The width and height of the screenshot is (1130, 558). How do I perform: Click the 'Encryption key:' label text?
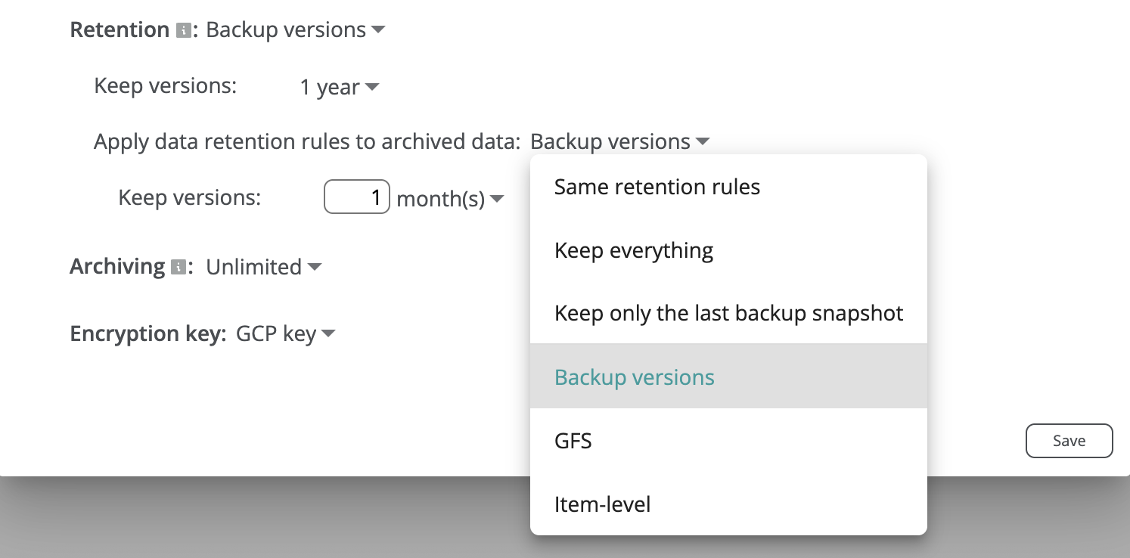coord(147,333)
